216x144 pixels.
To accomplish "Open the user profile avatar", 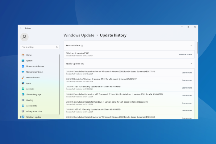I will point(24,37).
